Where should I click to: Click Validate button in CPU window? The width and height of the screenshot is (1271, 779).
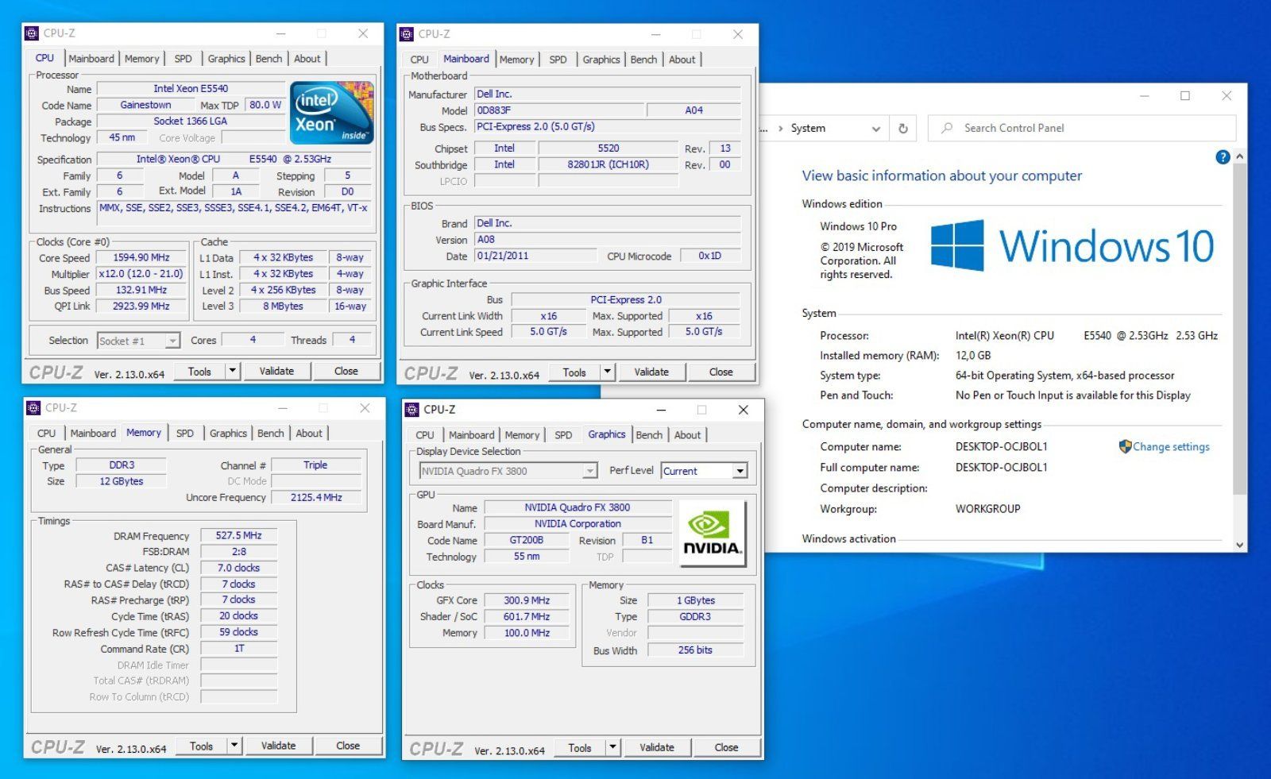point(276,371)
